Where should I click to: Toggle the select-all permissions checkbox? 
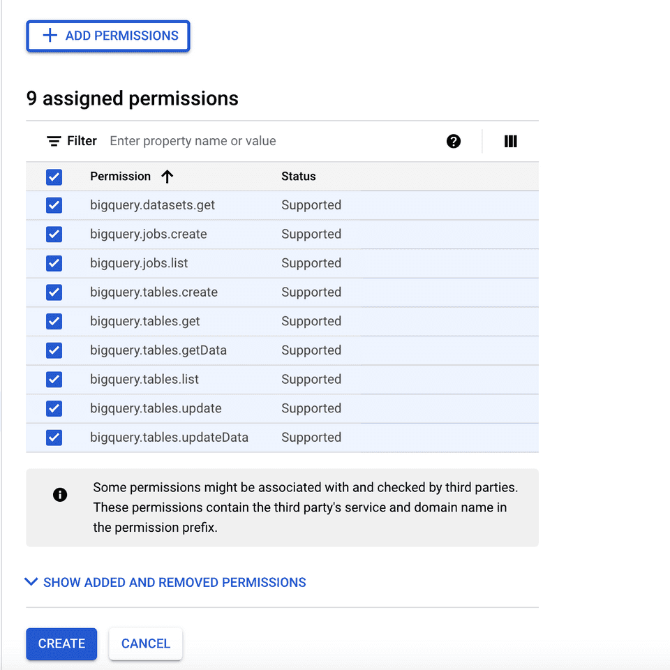click(x=54, y=177)
